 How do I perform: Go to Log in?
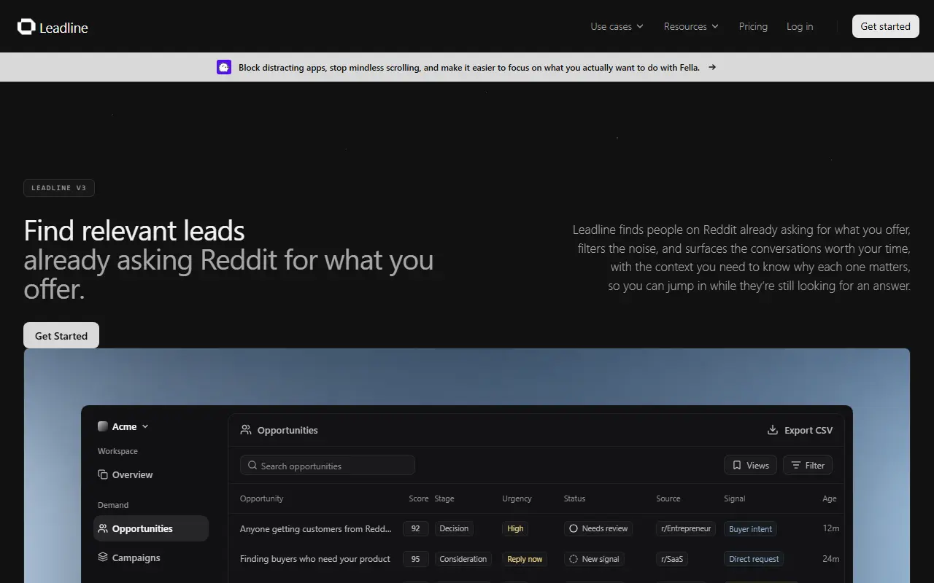[x=800, y=26]
